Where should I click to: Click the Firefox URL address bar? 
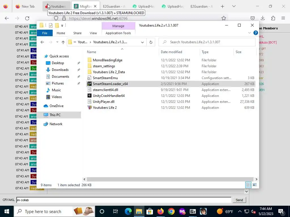pos(140,18)
